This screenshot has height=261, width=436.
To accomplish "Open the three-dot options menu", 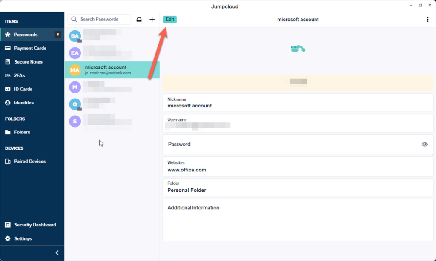I will [x=427, y=19].
